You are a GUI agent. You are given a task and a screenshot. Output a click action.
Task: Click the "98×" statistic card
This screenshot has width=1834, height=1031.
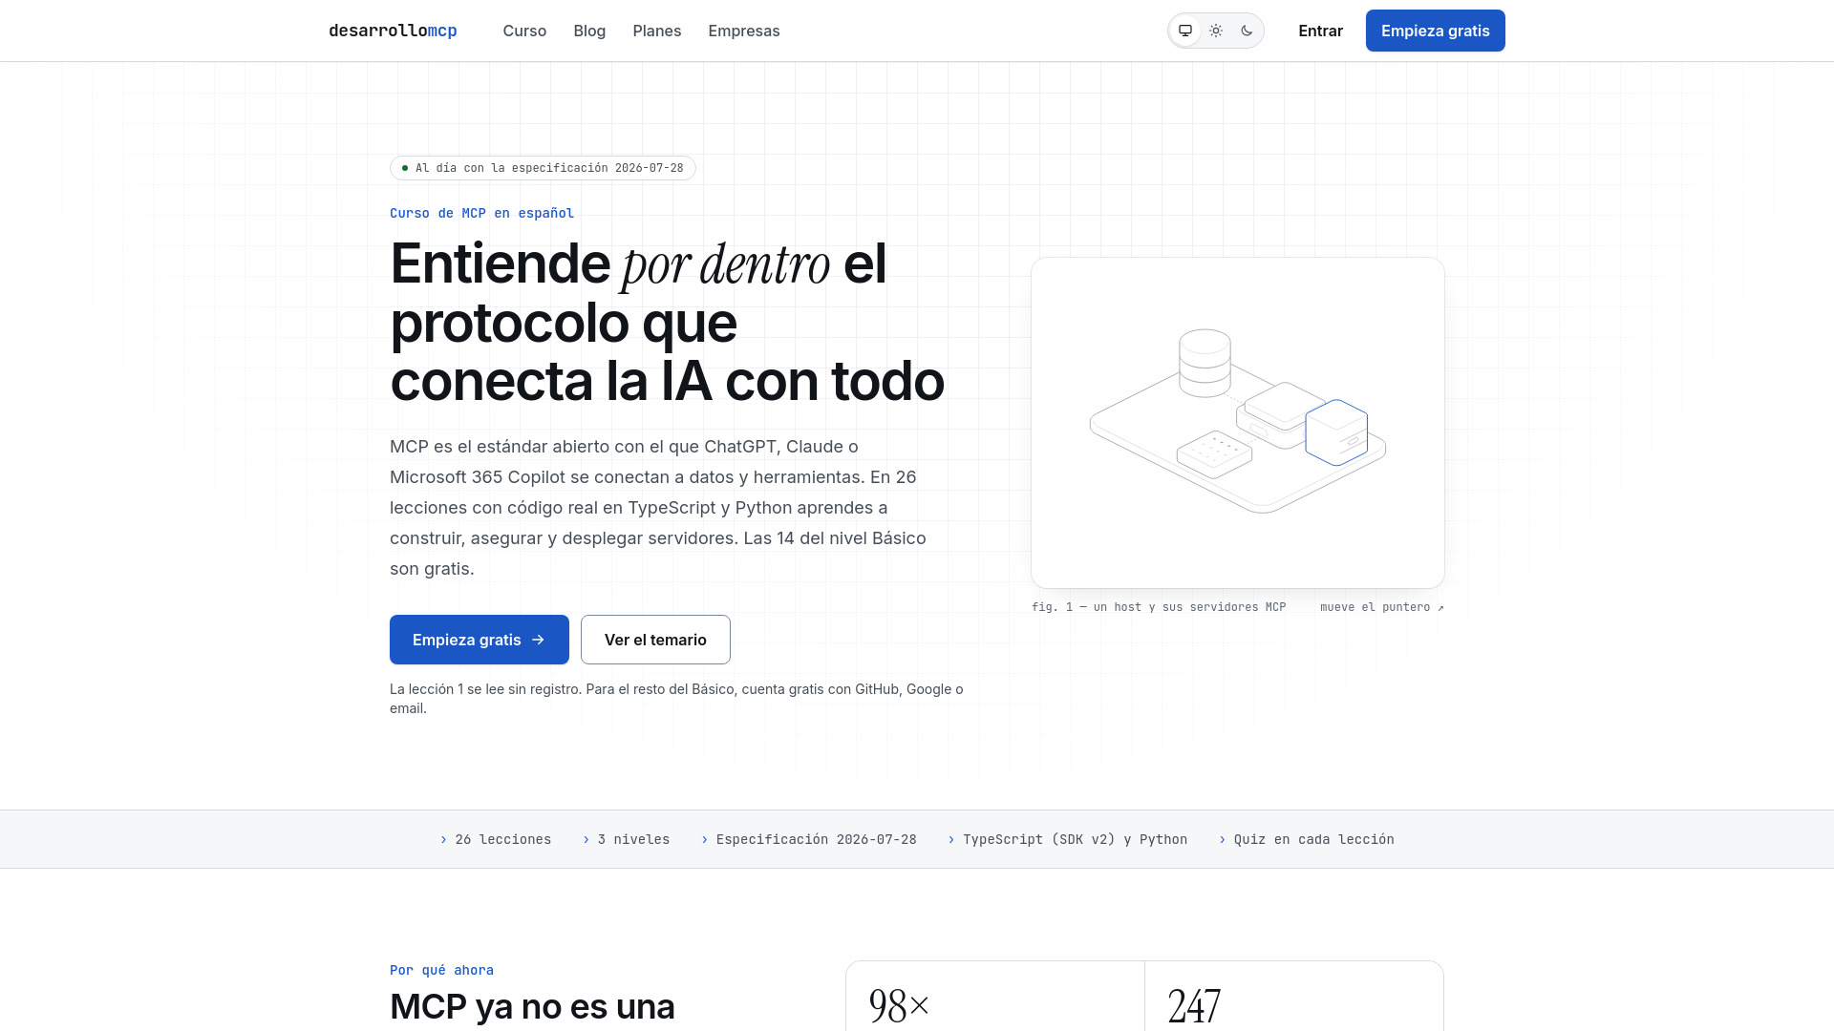pyautogui.click(x=995, y=996)
